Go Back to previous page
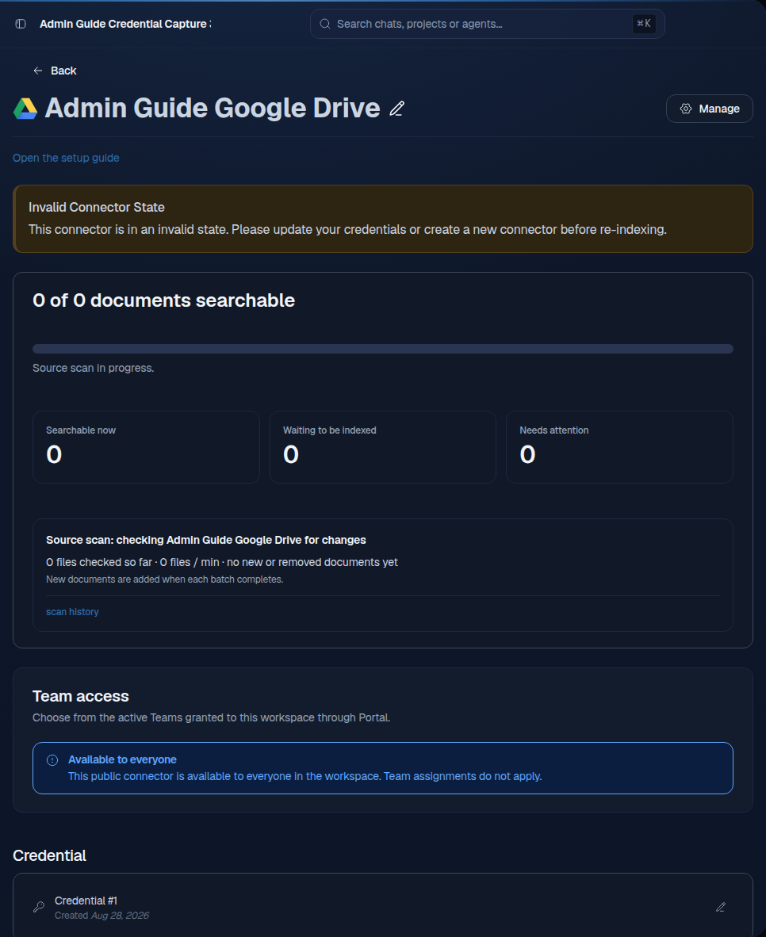 [55, 71]
